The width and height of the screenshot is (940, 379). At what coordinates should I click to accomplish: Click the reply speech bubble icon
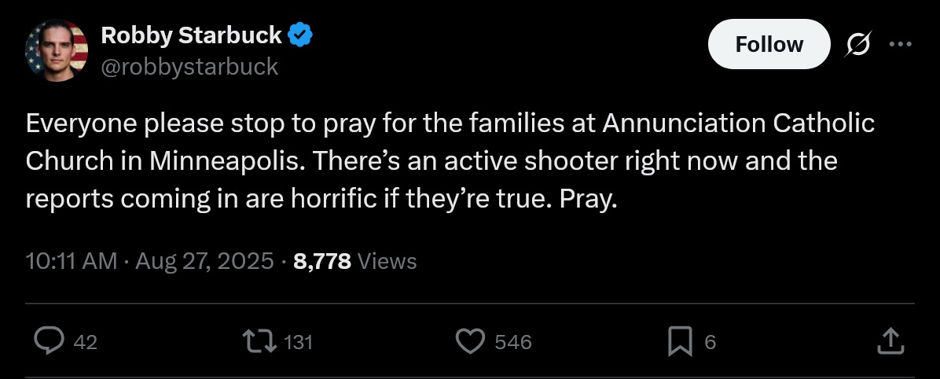click(x=50, y=341)
